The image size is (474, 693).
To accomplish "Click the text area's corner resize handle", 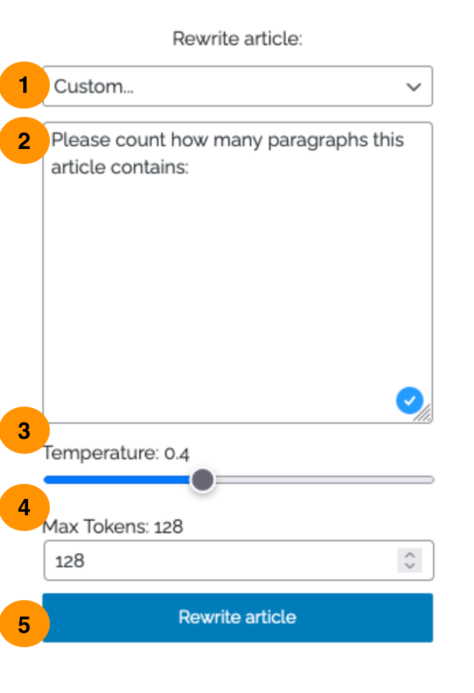I will (423, 413).
